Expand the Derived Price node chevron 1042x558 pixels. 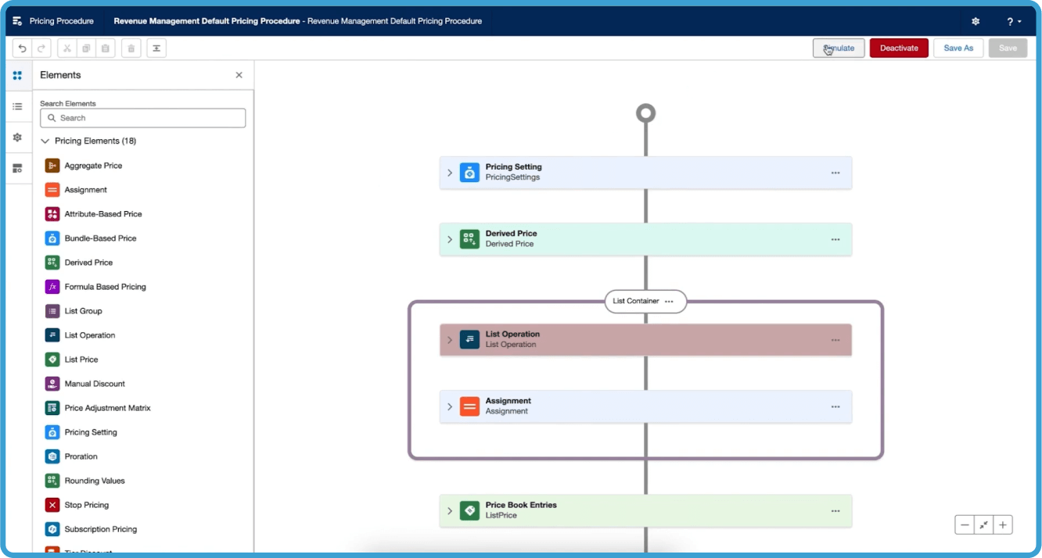[x=449, y=238]
